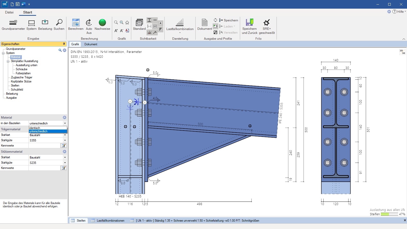This screenshot has width=407, height=229.
Task: Click the green Nachweise indicator
Action: click(102, 23)
